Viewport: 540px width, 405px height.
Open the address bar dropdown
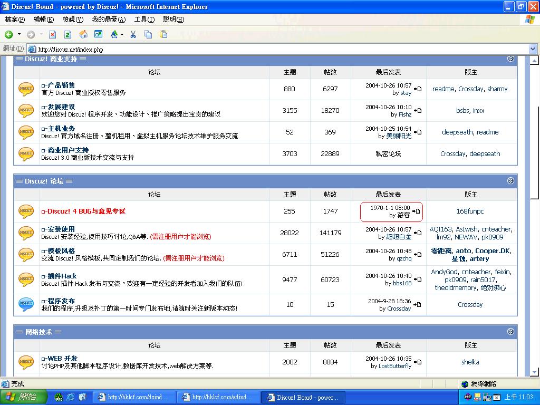(x=533, y=49)
